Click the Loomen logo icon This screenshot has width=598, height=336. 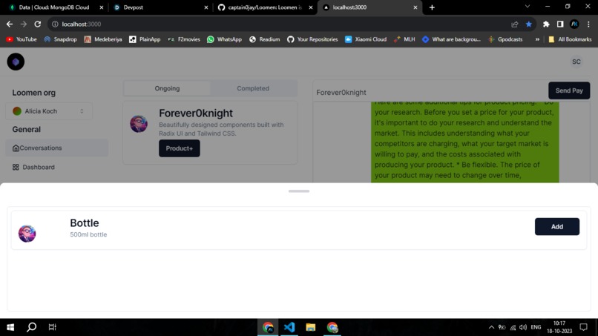point(16,62)
